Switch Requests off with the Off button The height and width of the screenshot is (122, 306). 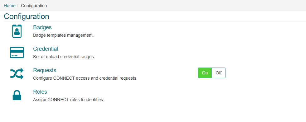point(218,73)
